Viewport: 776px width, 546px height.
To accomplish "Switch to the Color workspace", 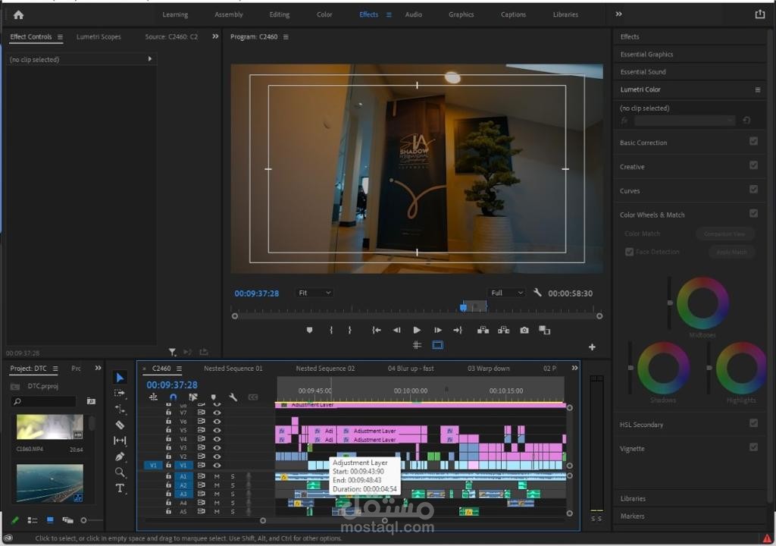I will point(324,14).
